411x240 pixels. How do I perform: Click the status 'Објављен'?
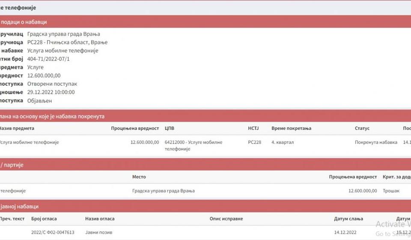tap(39, 101)
